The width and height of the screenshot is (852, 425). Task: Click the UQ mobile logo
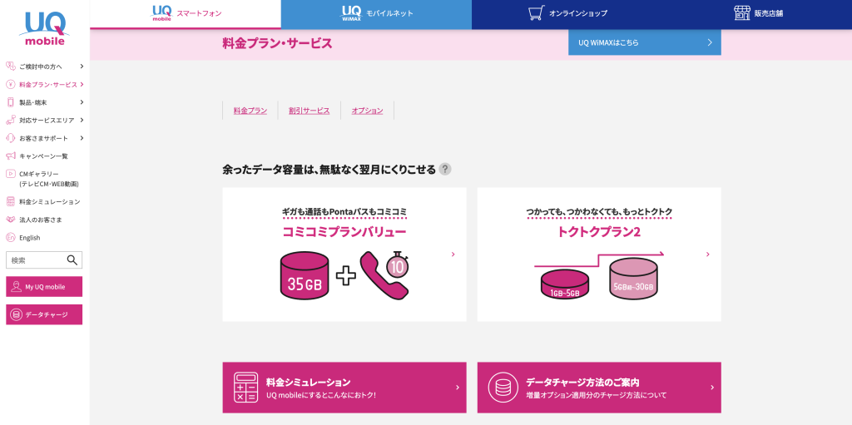pos(45,29)
